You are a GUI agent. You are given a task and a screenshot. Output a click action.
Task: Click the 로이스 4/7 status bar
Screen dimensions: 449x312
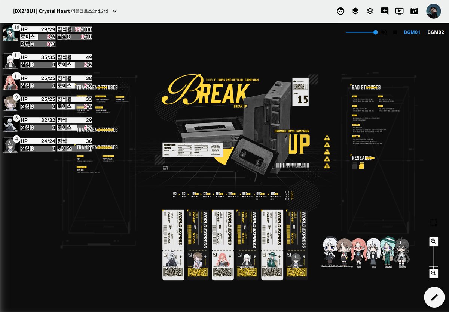[74, 128]
